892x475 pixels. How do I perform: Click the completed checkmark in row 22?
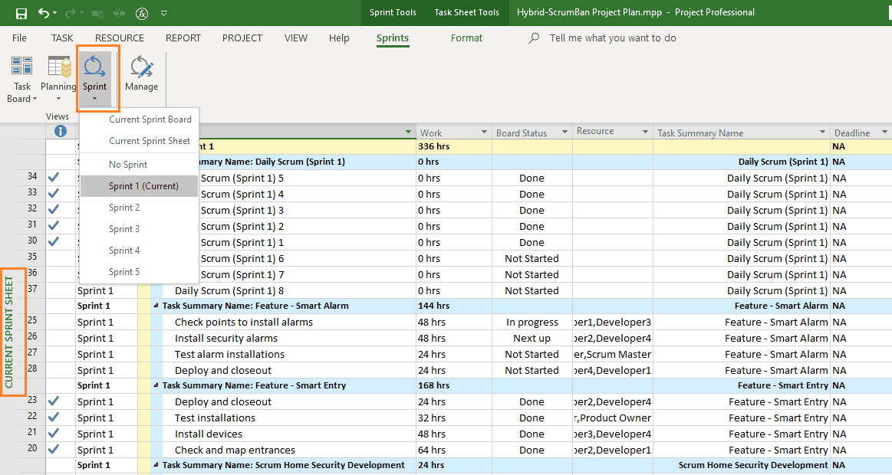click(x=54, y=417)
